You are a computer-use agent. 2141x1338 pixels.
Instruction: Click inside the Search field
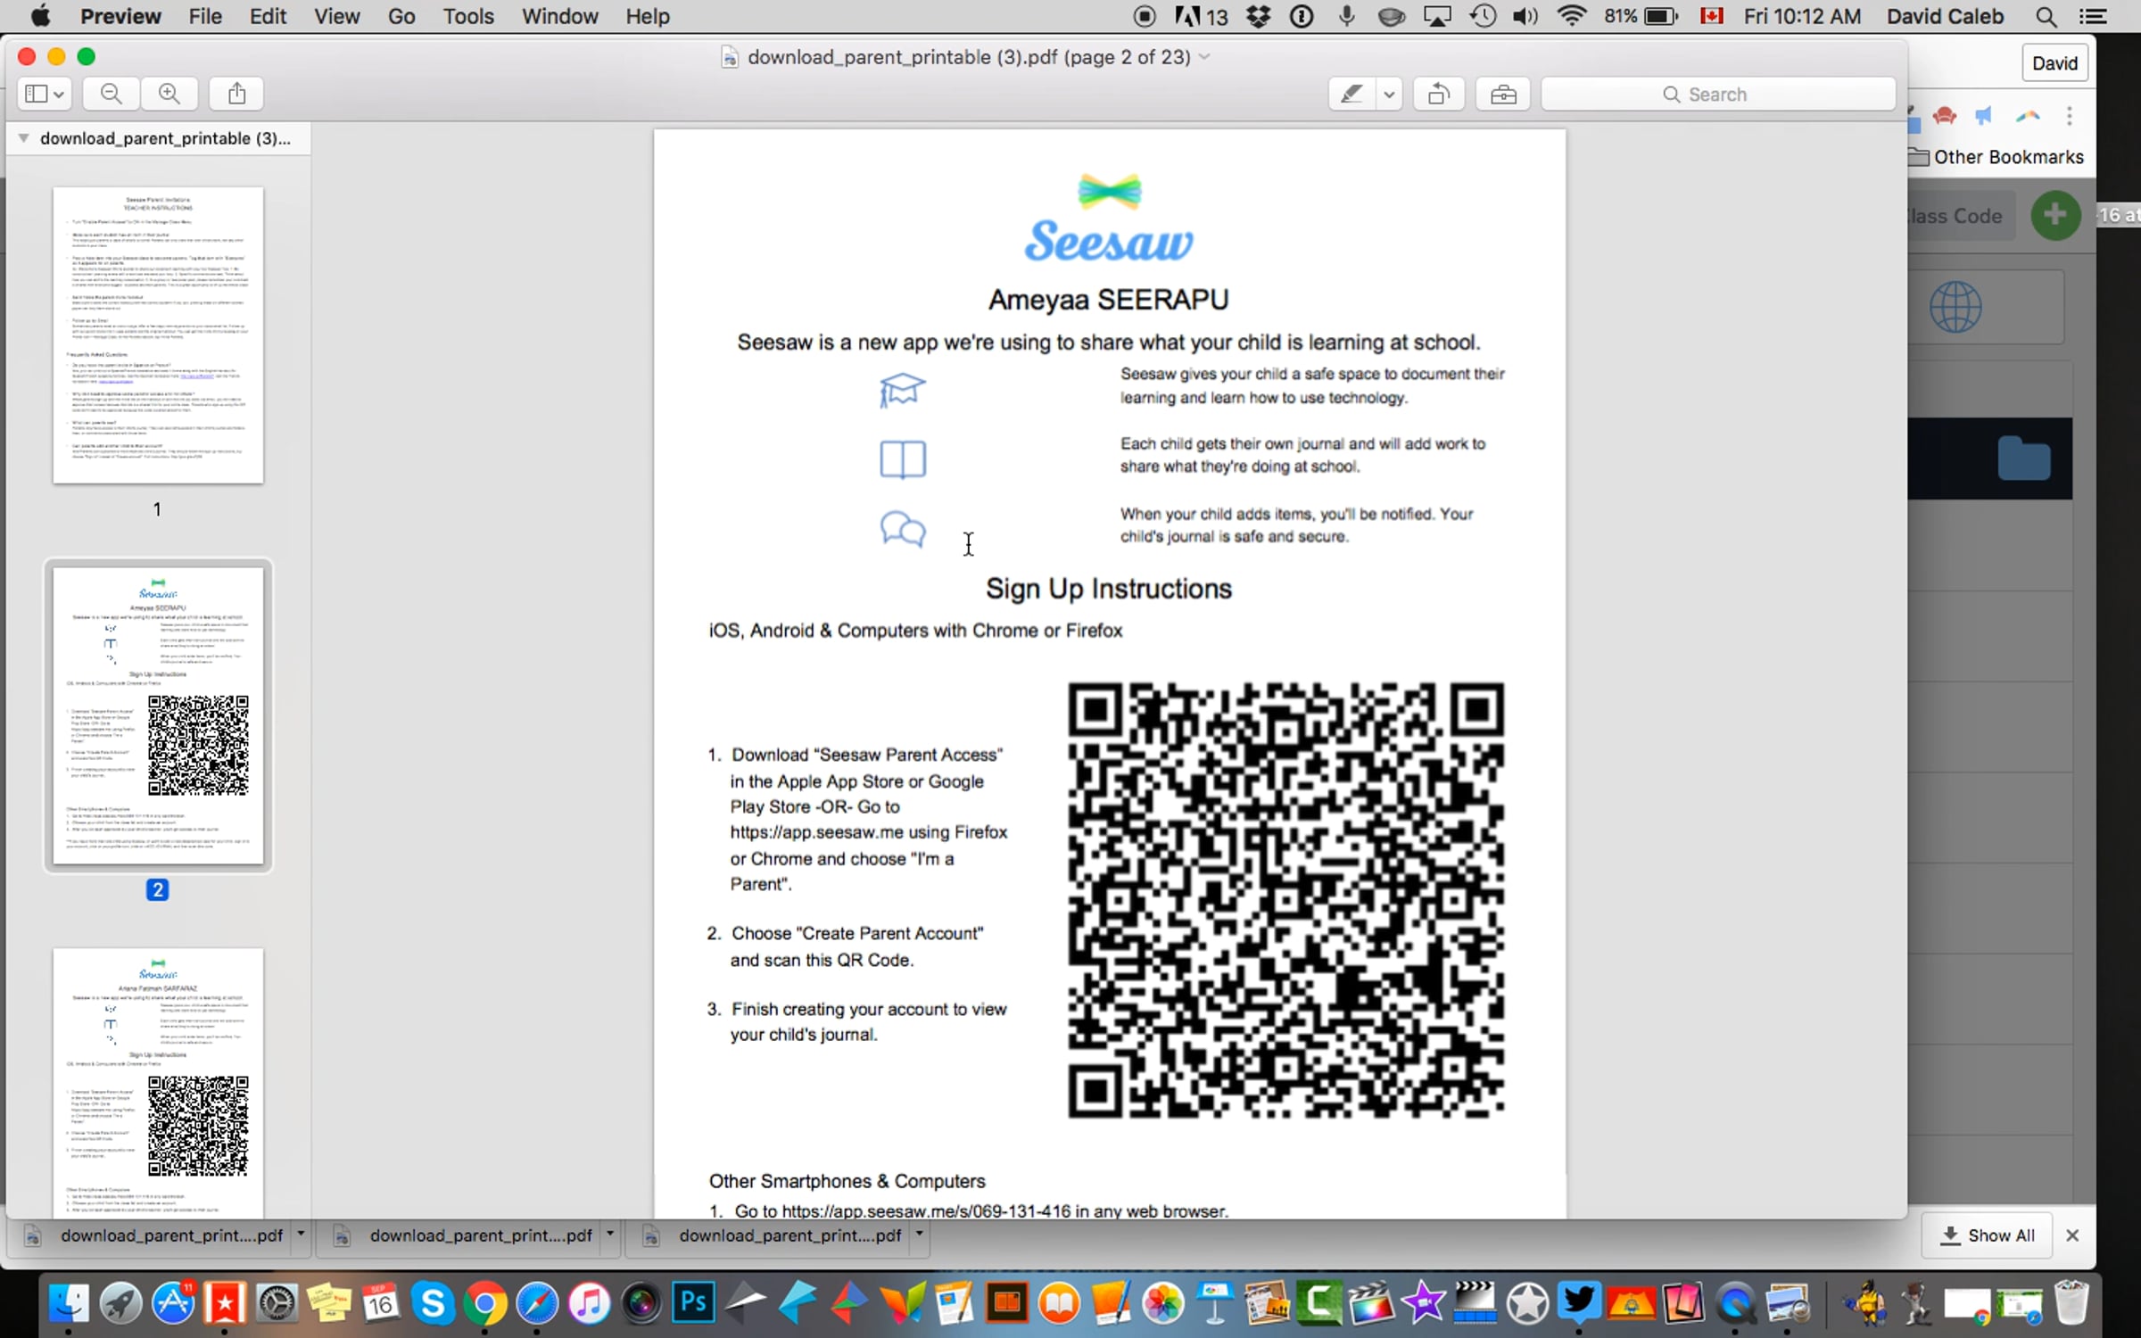pos(1717,94)
